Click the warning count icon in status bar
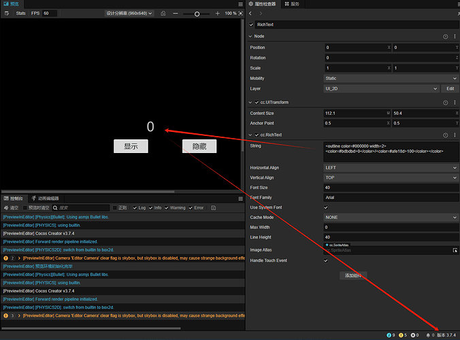Image resolution: width=460 pixels, height=340 pixels. click(x=401, y=335)
